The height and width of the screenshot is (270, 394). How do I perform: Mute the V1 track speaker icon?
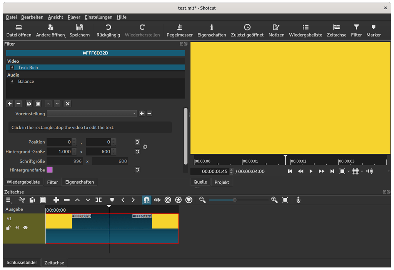(x=17, y=227)
